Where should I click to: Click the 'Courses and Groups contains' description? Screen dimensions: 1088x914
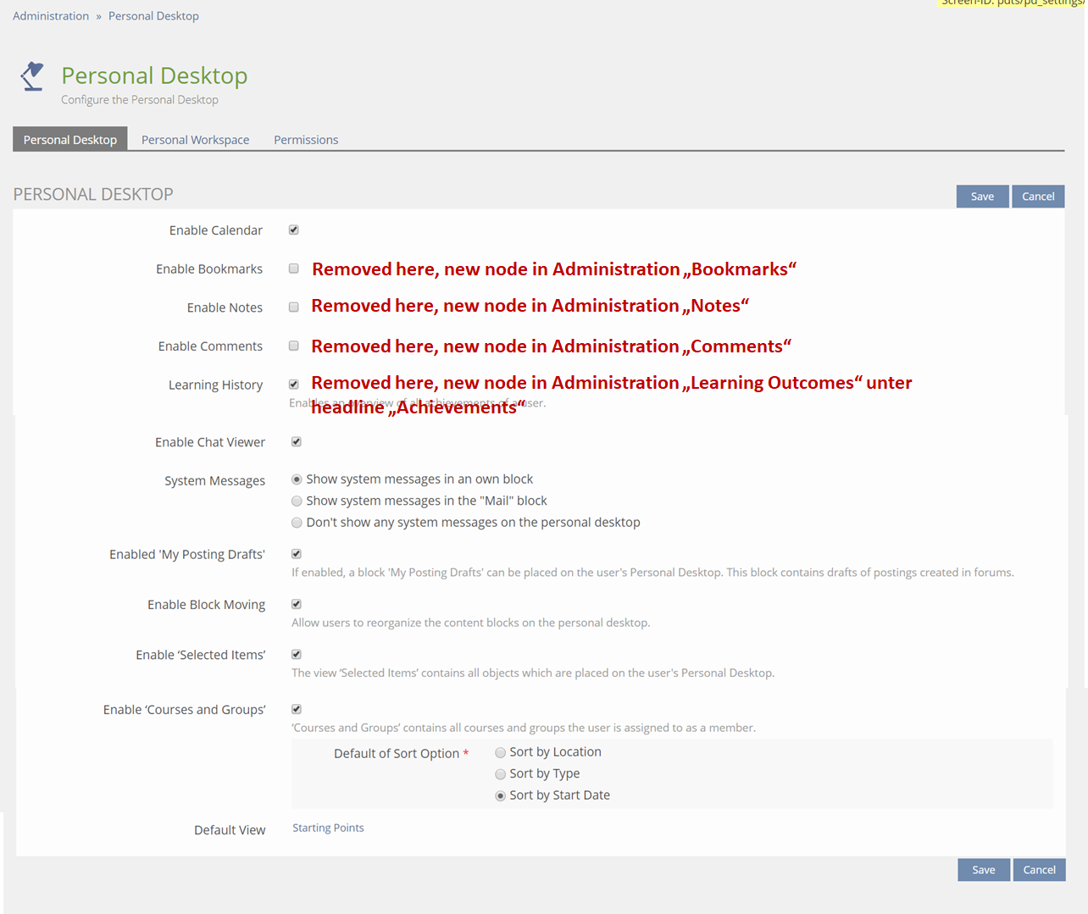[524, 728]
